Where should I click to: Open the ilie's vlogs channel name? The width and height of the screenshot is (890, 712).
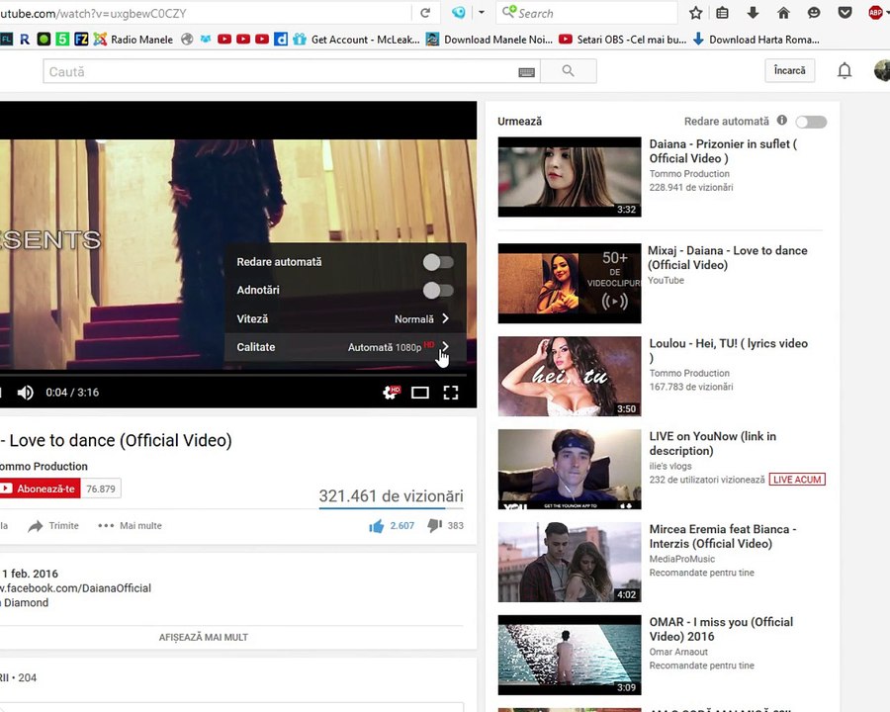(x=670, y=466)
